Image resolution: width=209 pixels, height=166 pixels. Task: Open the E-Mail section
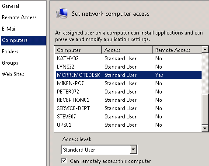pos(9,29)
